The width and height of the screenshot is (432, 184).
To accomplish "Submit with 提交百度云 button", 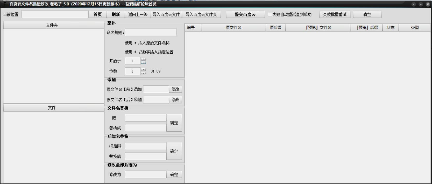I will (245, 14).
